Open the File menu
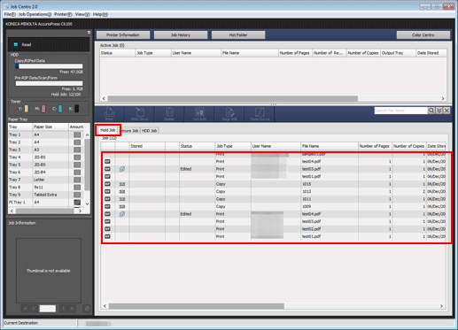Screen dimensions: 458x330 click(10, 14)
